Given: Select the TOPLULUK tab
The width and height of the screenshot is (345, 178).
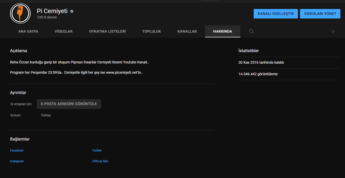Looking at the screenshot, I should pyautogui.click(x=152, y=31).
